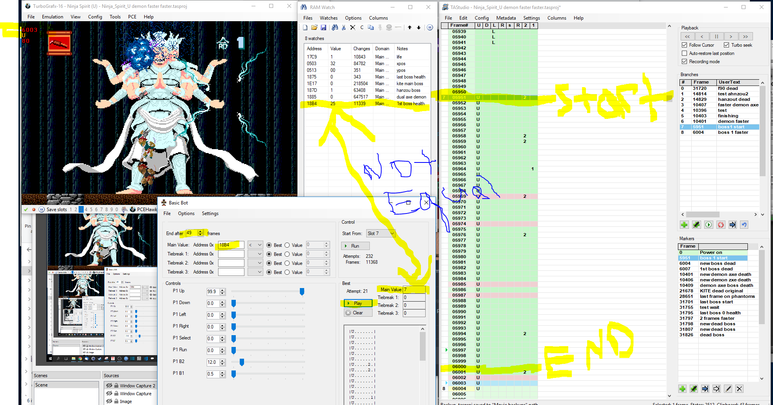This screenshot has height=405, width=773.
Task: Click the binoculars add watch icon
Action: tap(335, 27)
